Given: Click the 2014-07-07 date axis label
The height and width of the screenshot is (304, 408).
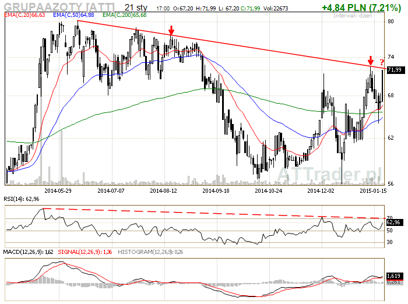Looking at the screenshot, I should click(111, 190).
